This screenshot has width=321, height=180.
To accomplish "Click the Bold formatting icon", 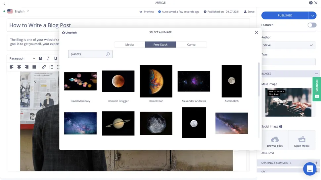I will (40, 58).
